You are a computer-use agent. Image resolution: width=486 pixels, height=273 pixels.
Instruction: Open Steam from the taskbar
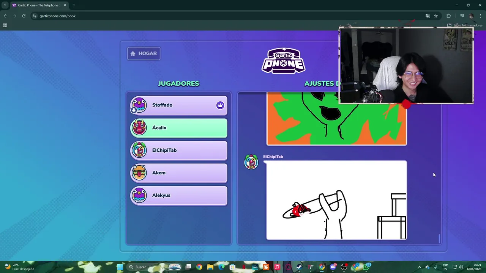coord(299,267)
